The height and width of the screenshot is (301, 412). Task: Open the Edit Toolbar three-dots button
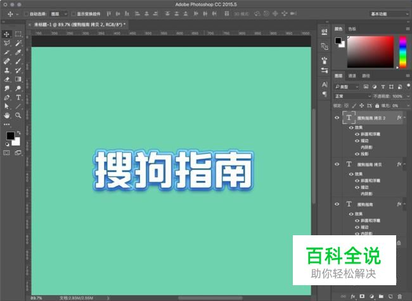point(6,125)
